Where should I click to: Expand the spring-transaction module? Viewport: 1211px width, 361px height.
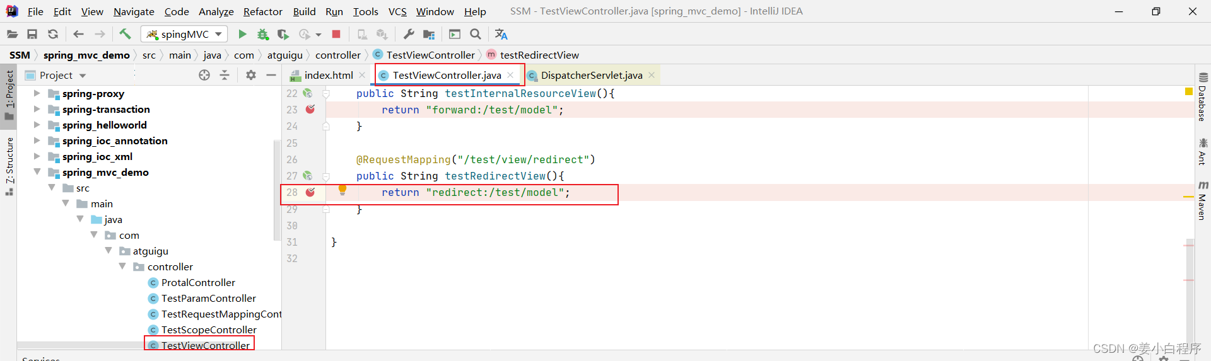37,109
